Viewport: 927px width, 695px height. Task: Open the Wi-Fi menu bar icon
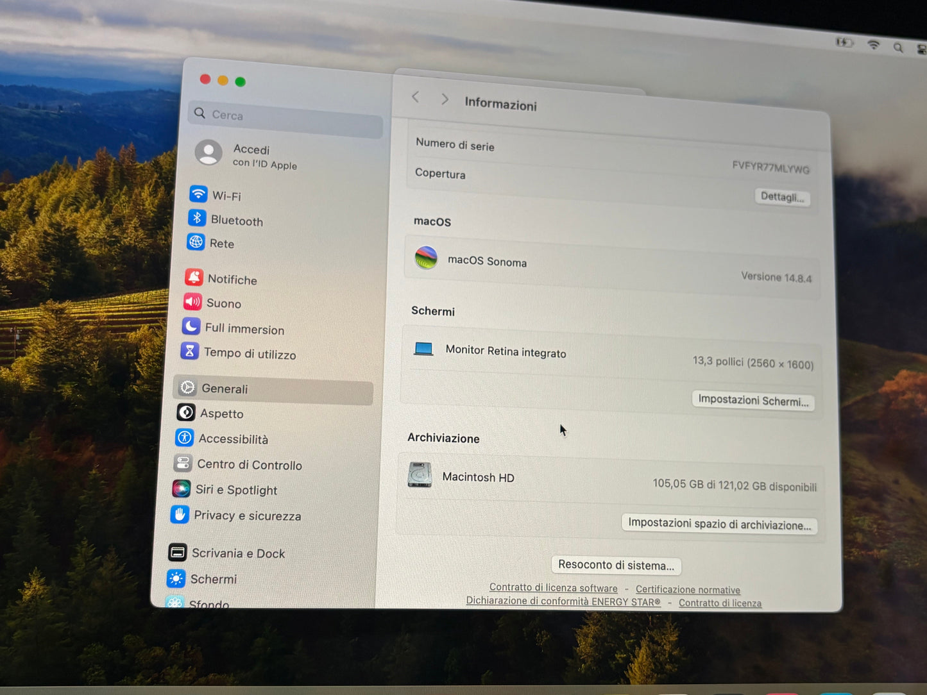[x=873, y=45]
